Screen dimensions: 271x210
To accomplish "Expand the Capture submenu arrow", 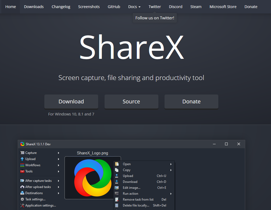I will click(x=59, y=153).
